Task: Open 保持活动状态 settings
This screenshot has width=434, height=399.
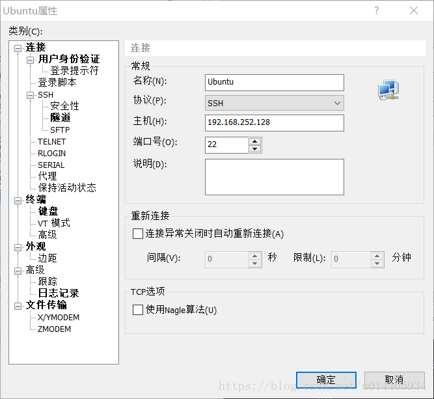Action: (x=67, y=187)
